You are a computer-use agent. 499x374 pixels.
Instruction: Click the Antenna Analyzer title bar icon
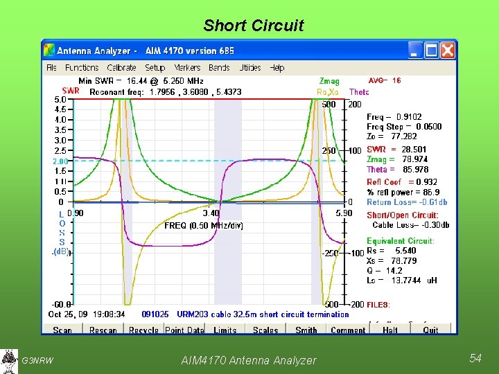(x=49, y=51)
